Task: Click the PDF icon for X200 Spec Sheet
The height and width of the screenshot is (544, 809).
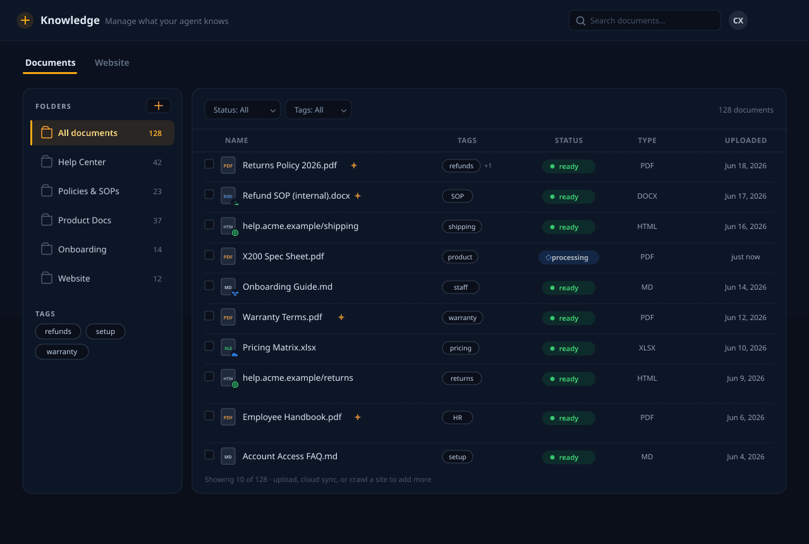Action: pyautogui.click(x=228, y=257)
